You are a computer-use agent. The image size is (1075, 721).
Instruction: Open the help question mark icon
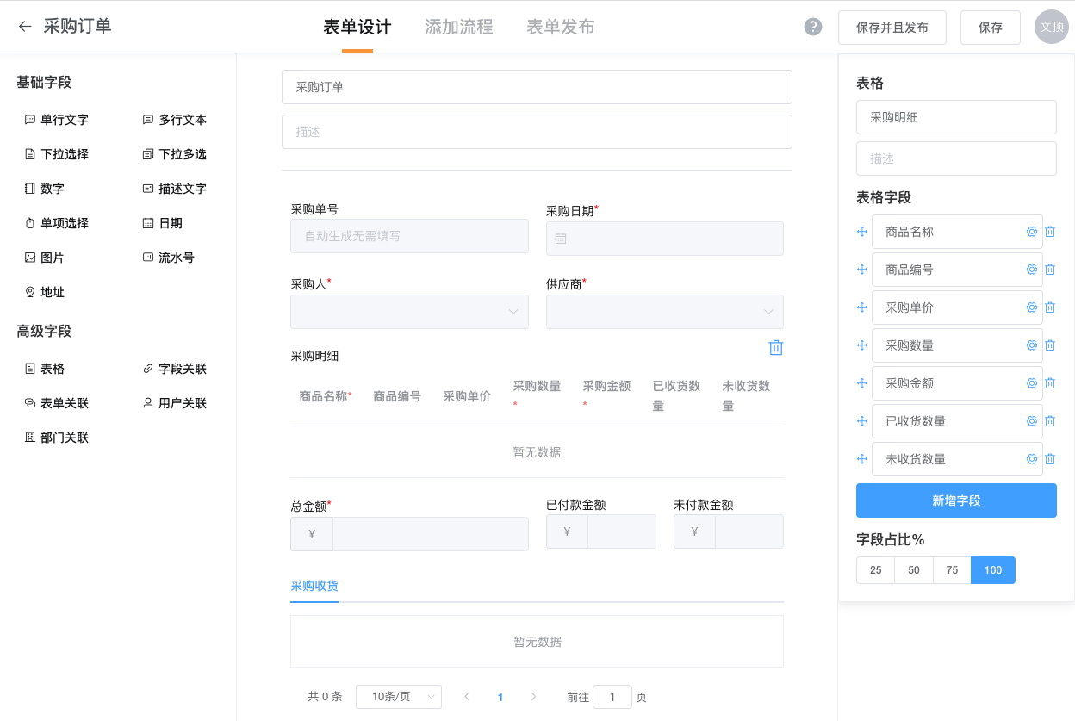(812, 27)
